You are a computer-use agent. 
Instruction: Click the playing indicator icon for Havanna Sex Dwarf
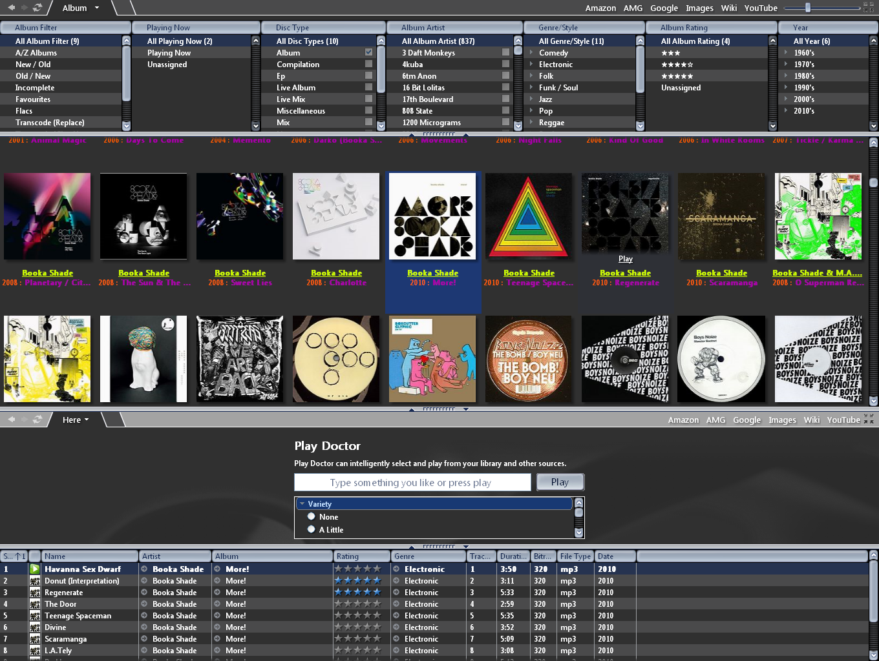pyautogui.click(x=35, y=569)
